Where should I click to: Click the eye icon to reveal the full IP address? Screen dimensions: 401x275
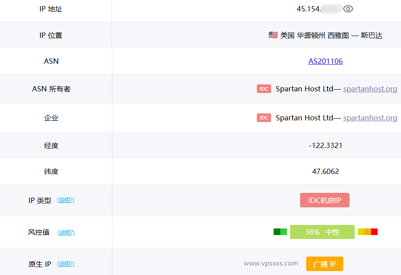pos(348,9)
